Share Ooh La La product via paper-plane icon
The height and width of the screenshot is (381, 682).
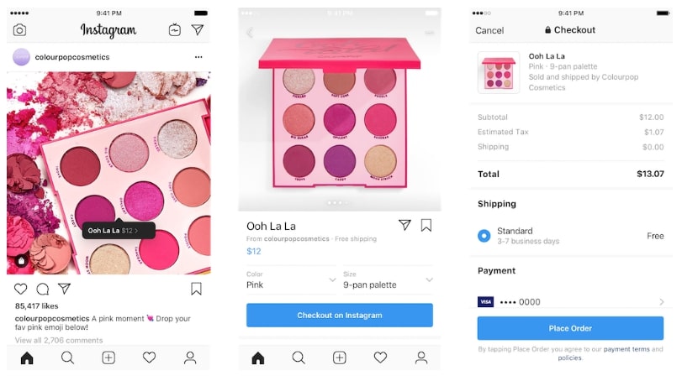point(404,225)
